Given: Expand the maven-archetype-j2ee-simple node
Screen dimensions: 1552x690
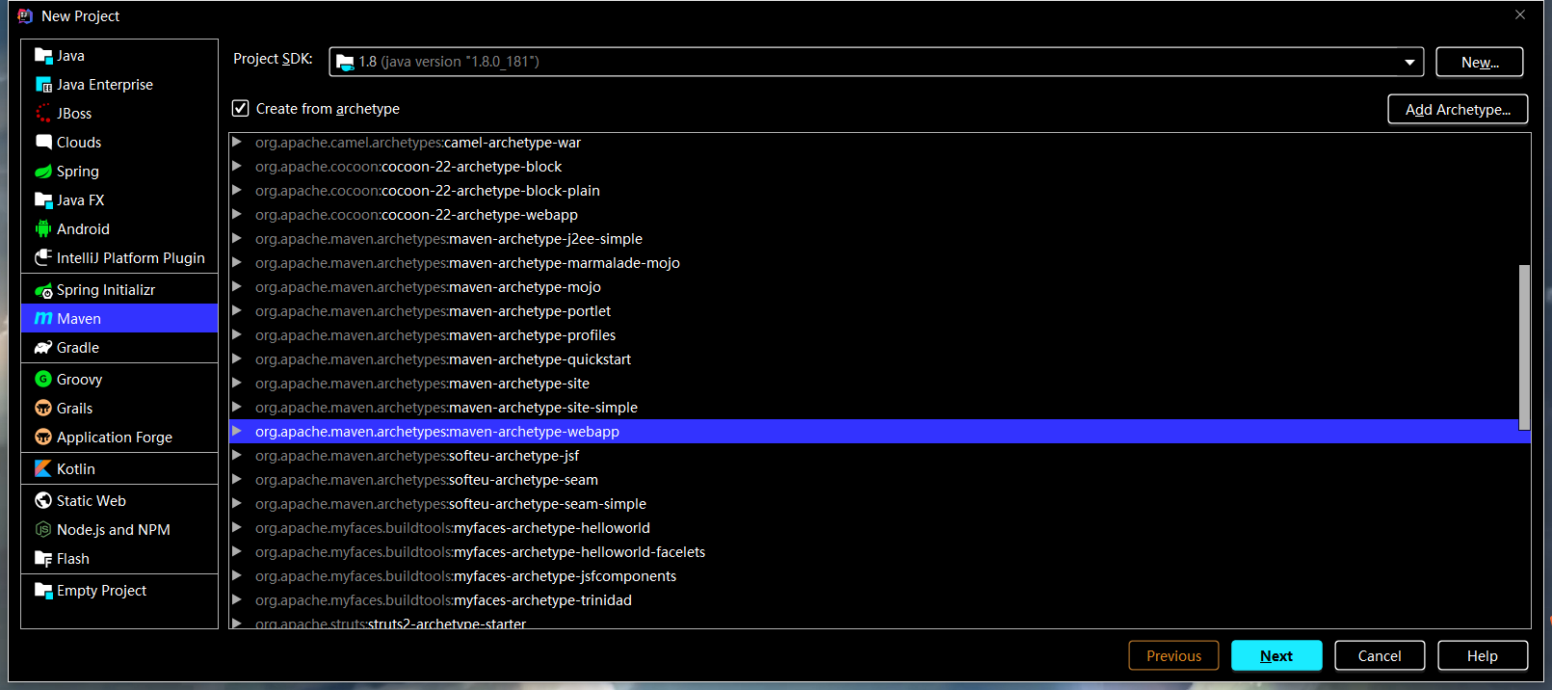Looking at the screenshot, I should [237, 239].
